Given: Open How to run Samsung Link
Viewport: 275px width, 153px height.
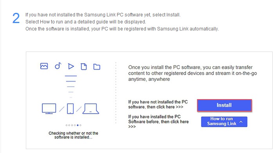Looking at the screenshot, I should 224,121.
